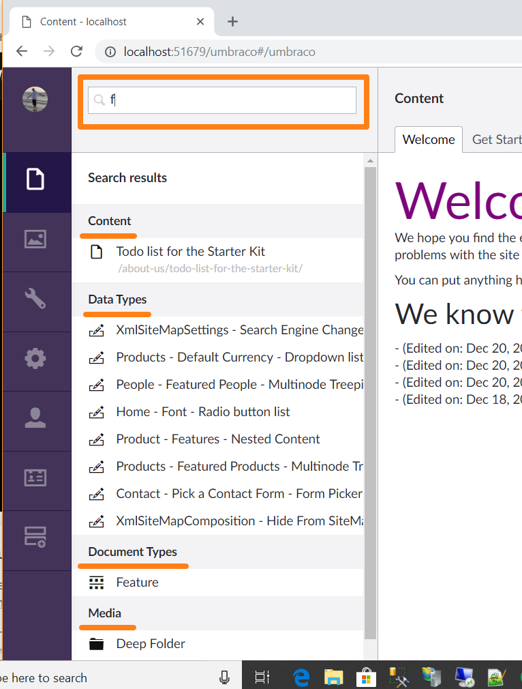The height and width of the screenshot is (689, 522).
Task: Launch Microsoft Edge from taskbar
Action: point(301,677)
